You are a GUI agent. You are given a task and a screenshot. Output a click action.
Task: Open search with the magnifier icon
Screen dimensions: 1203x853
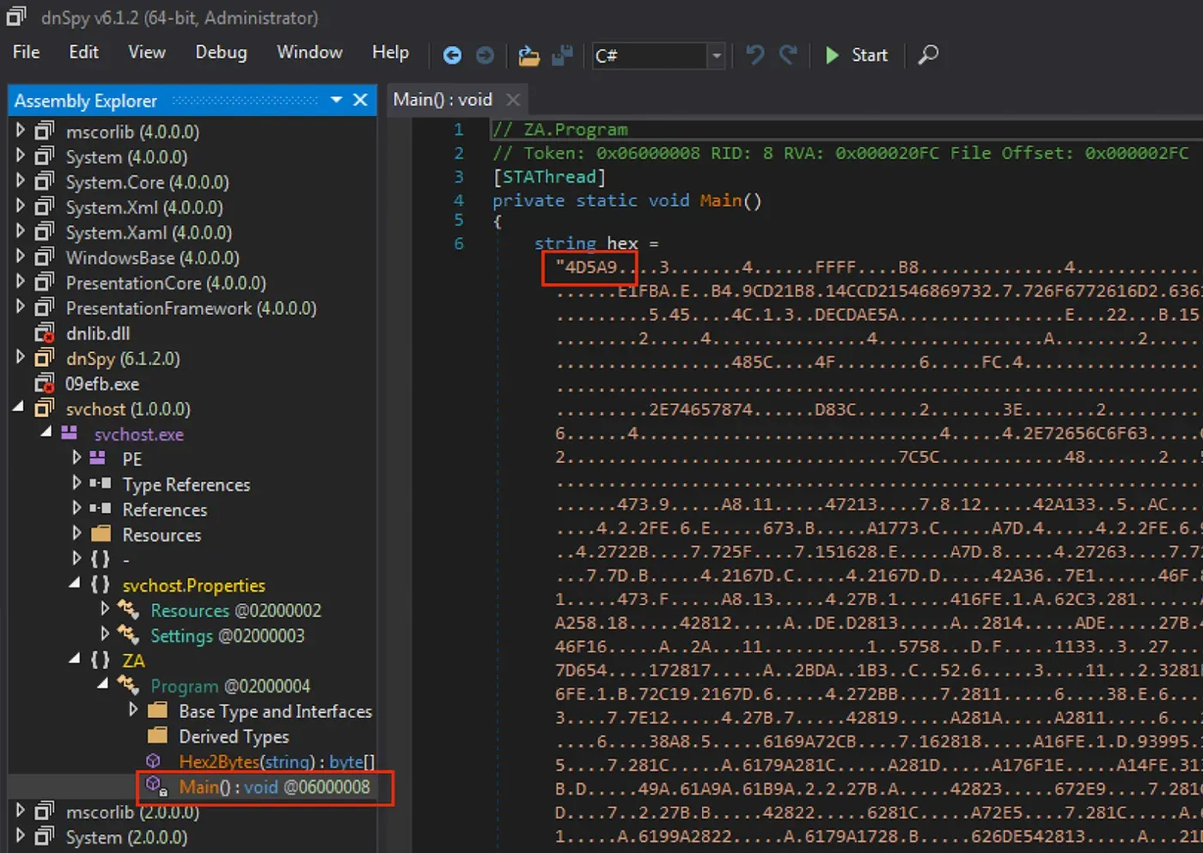(x=928, y=55)
